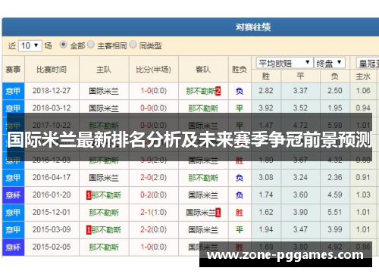Click the date 2016-04-17
This screenshot has width=379, height=274.
(52, 178)
